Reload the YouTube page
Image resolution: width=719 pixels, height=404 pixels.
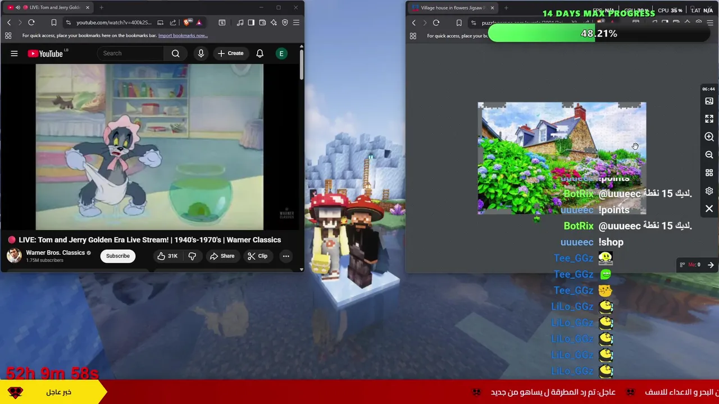coord(31,22)
